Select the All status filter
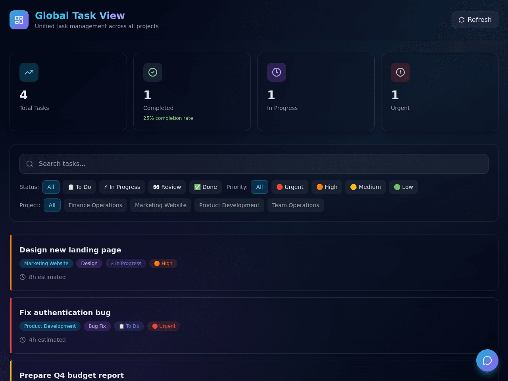 [51, 187]
